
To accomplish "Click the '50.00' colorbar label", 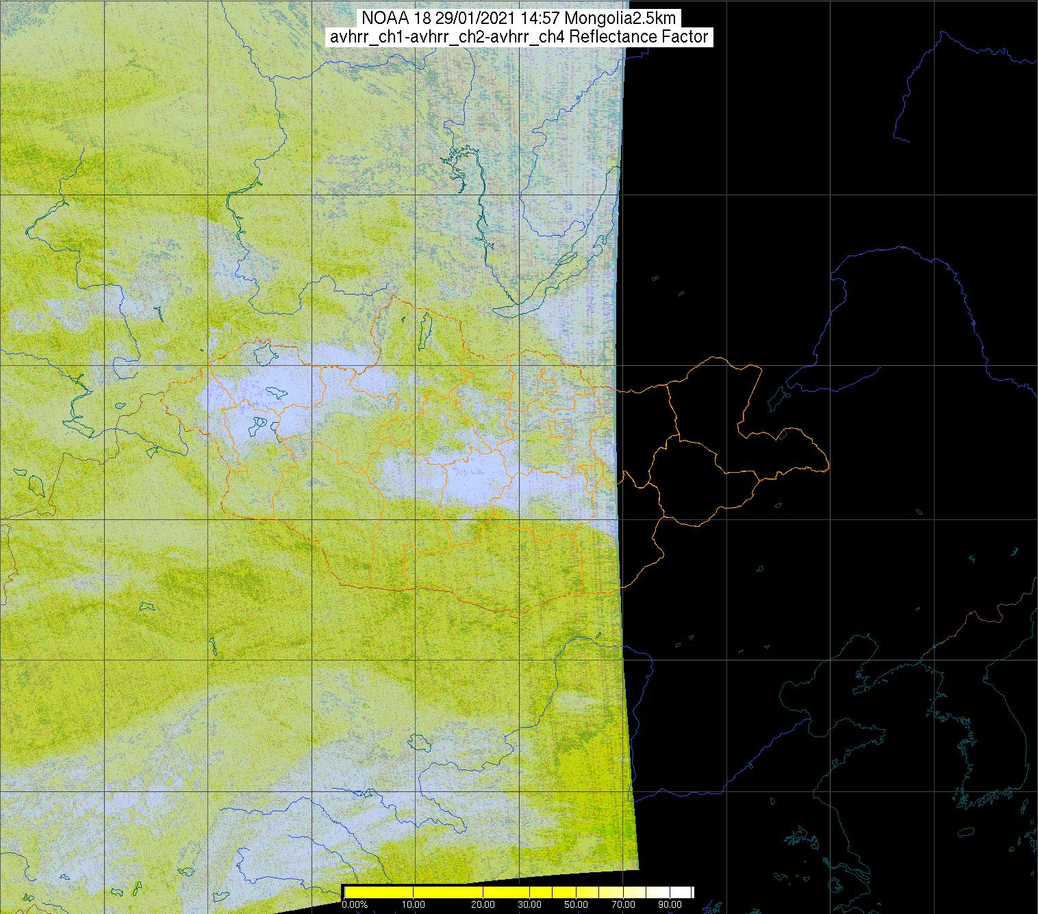I will click(576, 905).
